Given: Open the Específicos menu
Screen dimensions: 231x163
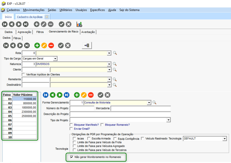Looking at the screenshot, I should tap(97, 10).
